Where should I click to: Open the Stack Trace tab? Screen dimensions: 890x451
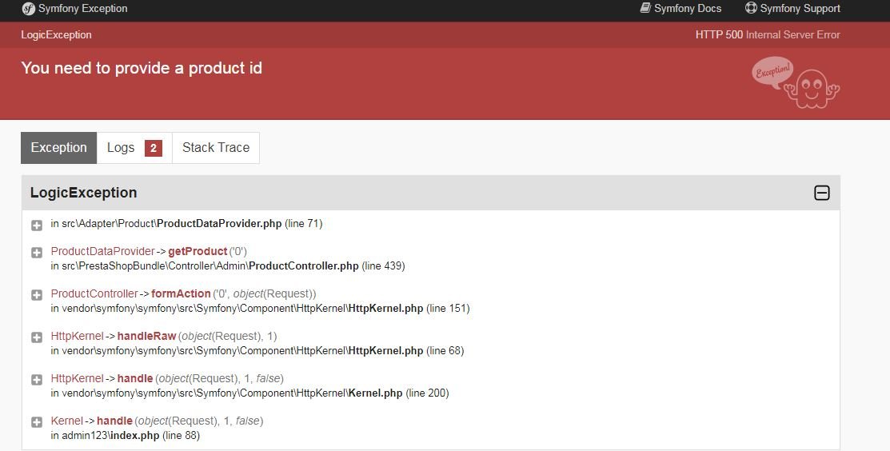(x=216, y=148)
